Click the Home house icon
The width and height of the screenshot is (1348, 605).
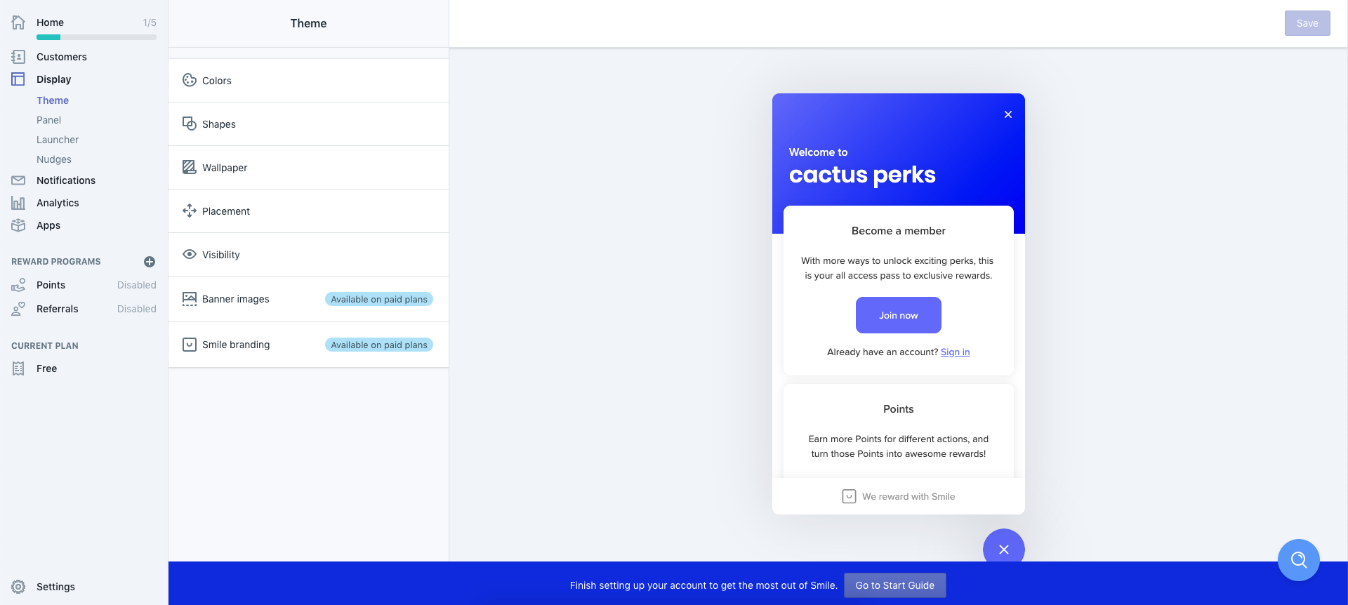(x=18, y=22)
